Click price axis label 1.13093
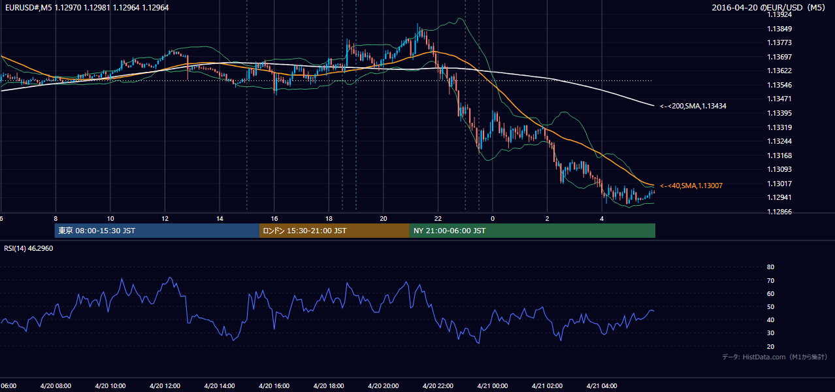The height and width of the screenshot is (392, 835). [780, 169]
